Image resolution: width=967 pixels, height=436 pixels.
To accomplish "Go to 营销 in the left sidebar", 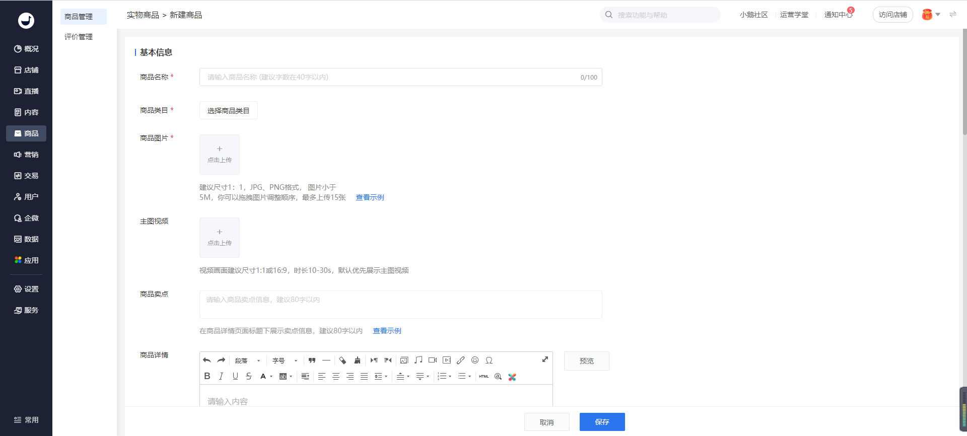I will click(26, 155).
